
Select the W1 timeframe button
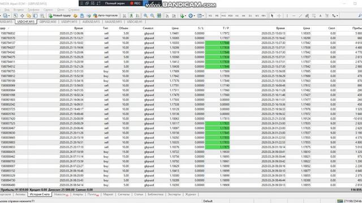[x=257, y=16]
